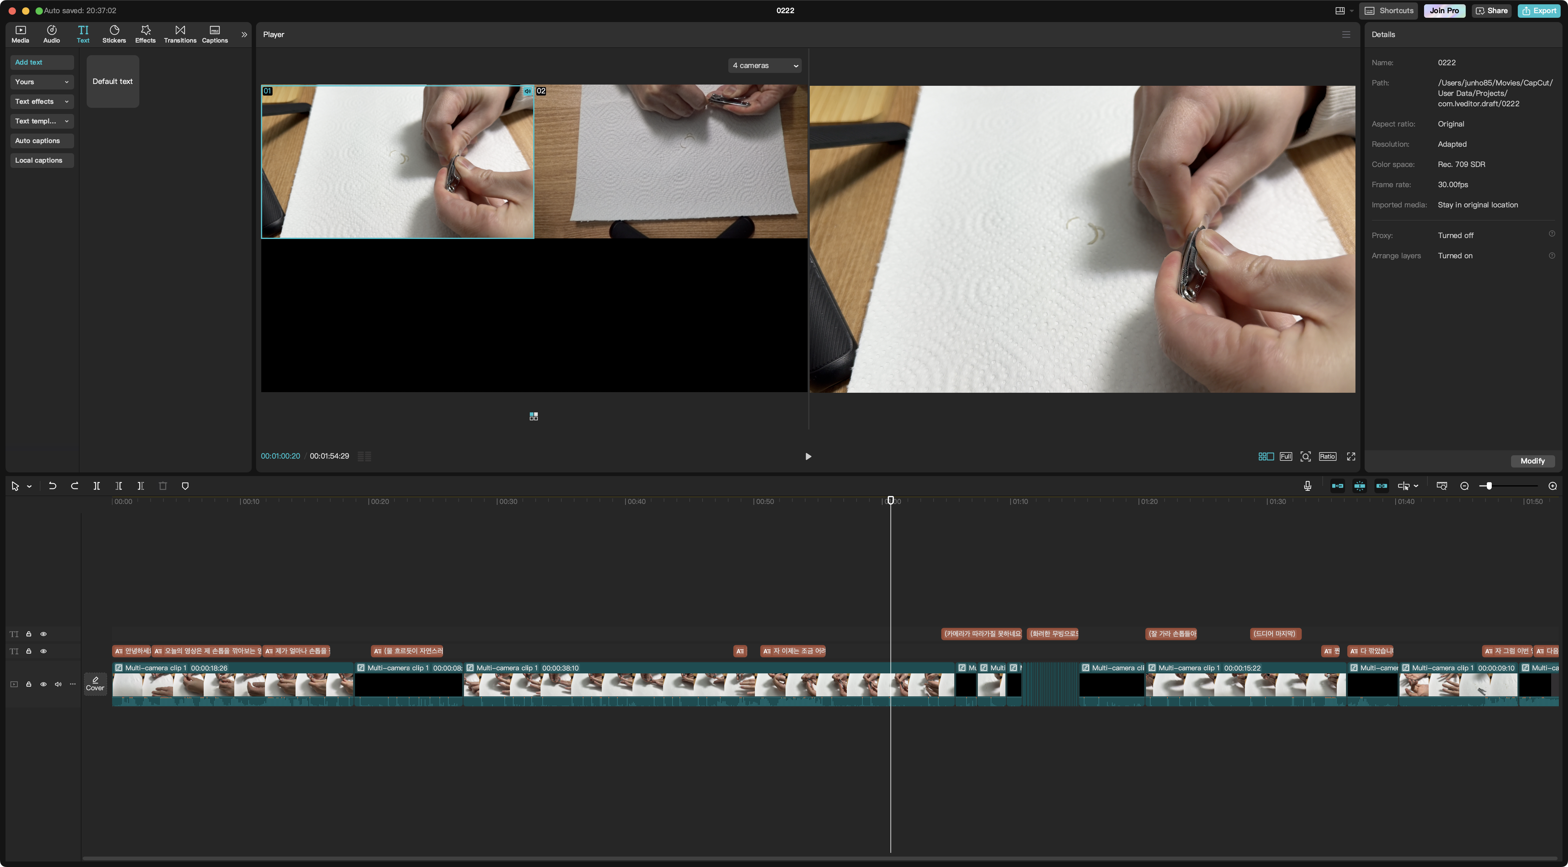Click the undo arrow in timeline toolbar

(52, 486)
